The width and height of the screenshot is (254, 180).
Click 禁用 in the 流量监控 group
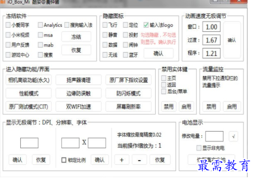tap(211, 107)
